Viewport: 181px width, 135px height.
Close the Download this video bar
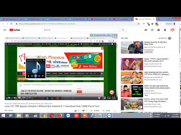pyautogui.click(x=117, y=35)
